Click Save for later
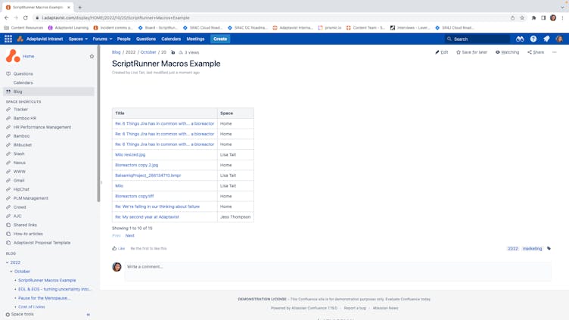The image size is (569, 320). point(471,52)
